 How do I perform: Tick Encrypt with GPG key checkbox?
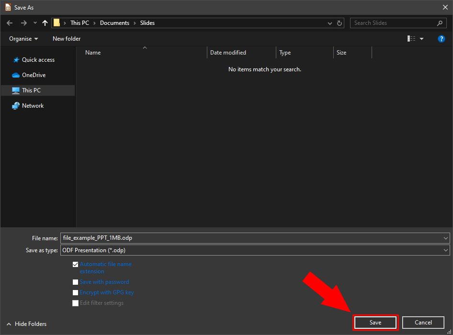pyautogui.click(x=75, y=293)
